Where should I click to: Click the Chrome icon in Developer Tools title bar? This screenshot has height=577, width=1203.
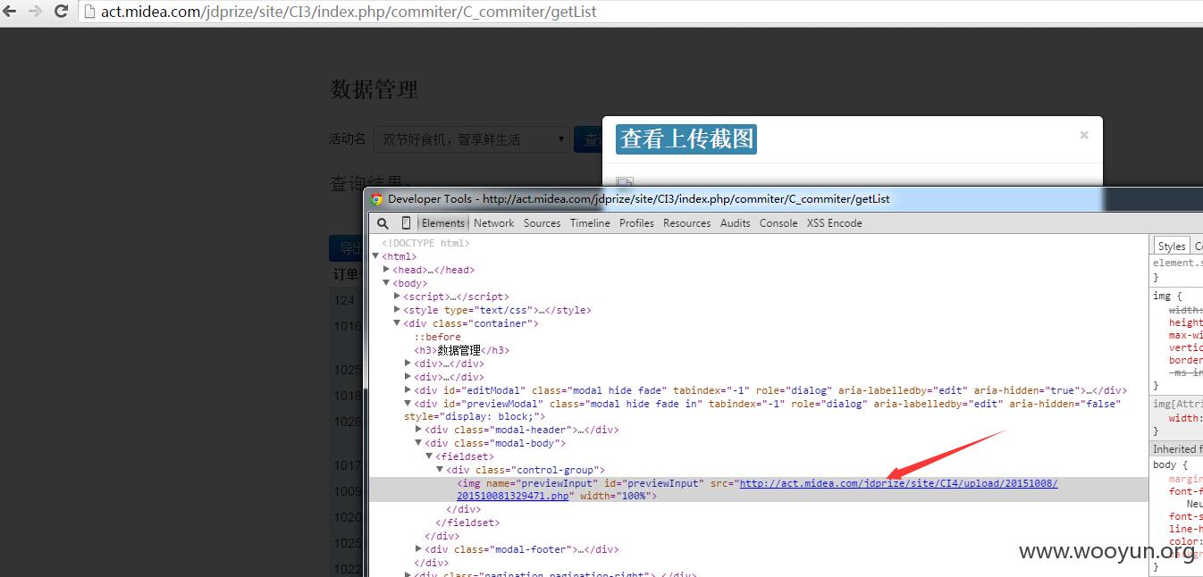tap(377, 199)
